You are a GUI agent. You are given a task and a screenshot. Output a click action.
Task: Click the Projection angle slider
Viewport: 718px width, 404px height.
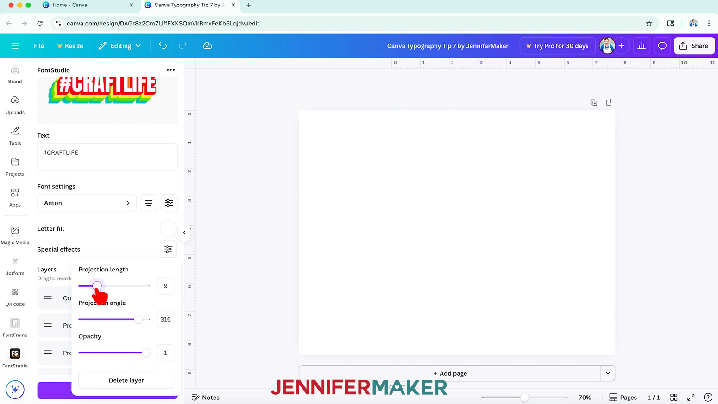(x=114, y=319)
